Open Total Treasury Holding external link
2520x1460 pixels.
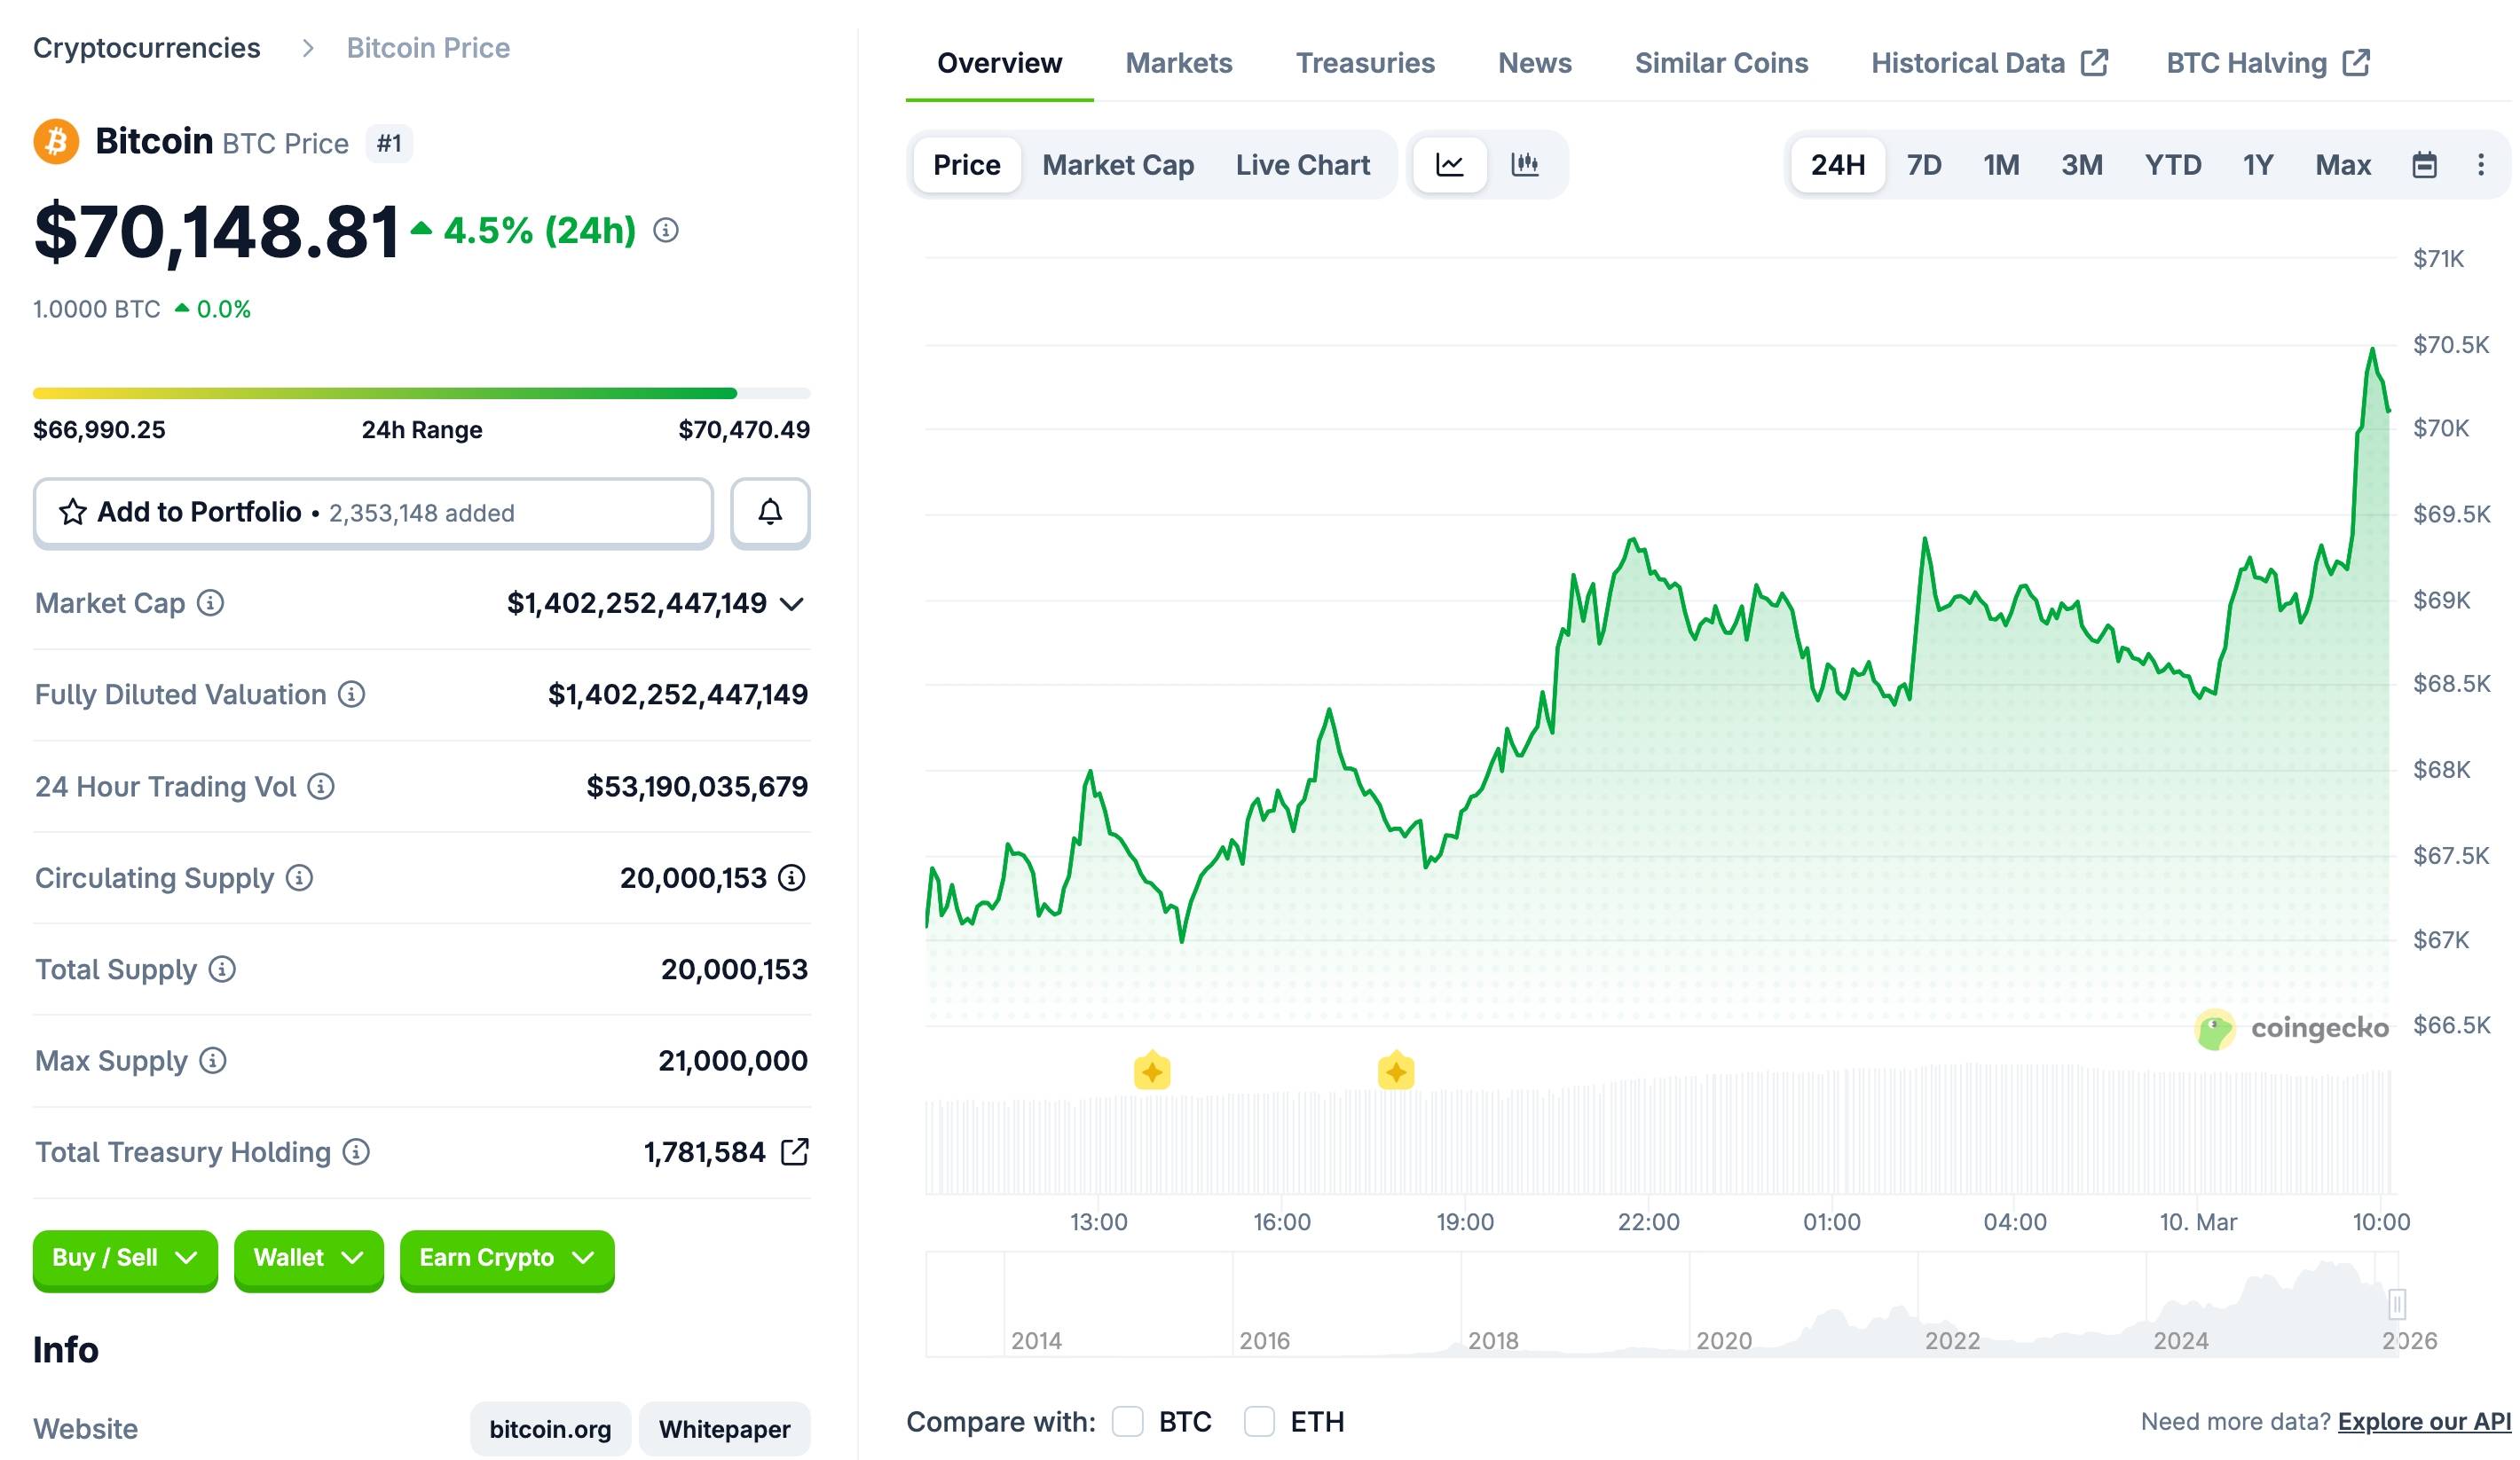(794, 1151)
